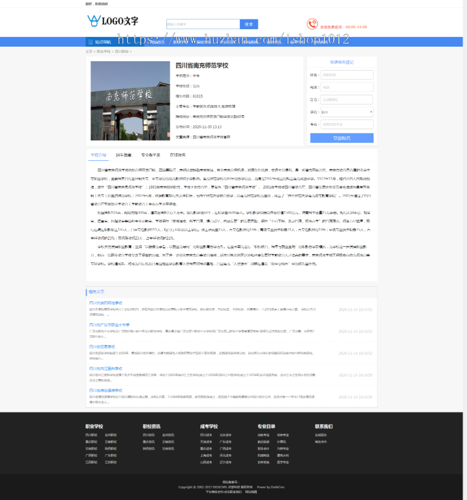Click the QQ number input field
This screenshot has height=500, width=467.
pos(347,100)
